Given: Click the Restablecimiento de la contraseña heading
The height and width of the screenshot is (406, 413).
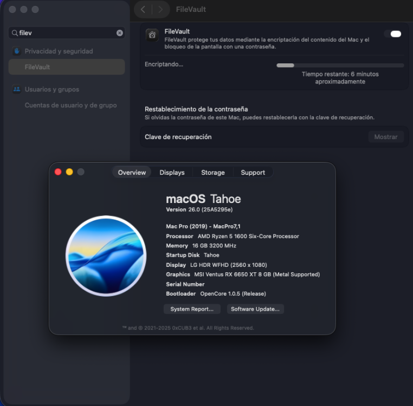Looking at the screenshot, I should coord(196,109).
